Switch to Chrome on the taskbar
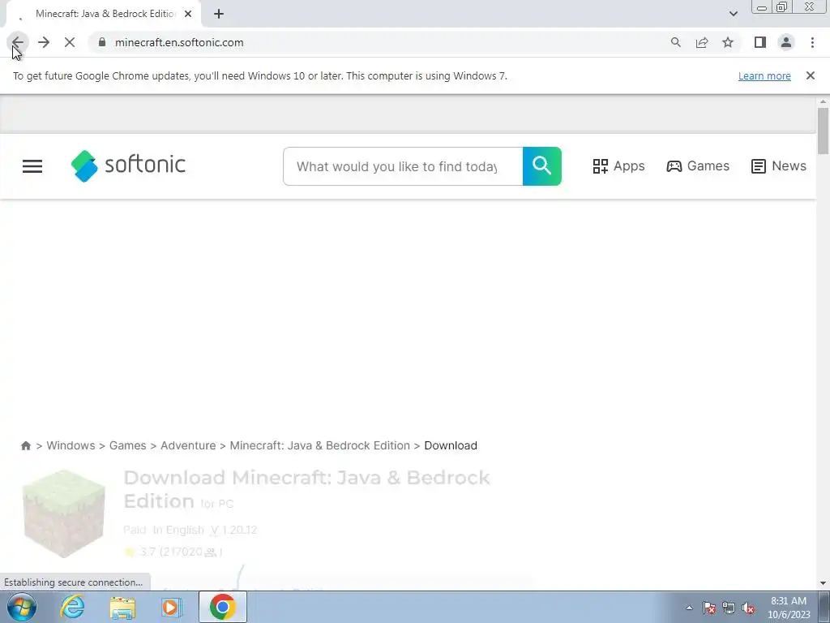Screen dimensions: 830x623 pyautogui.click(x=222, y=607)
